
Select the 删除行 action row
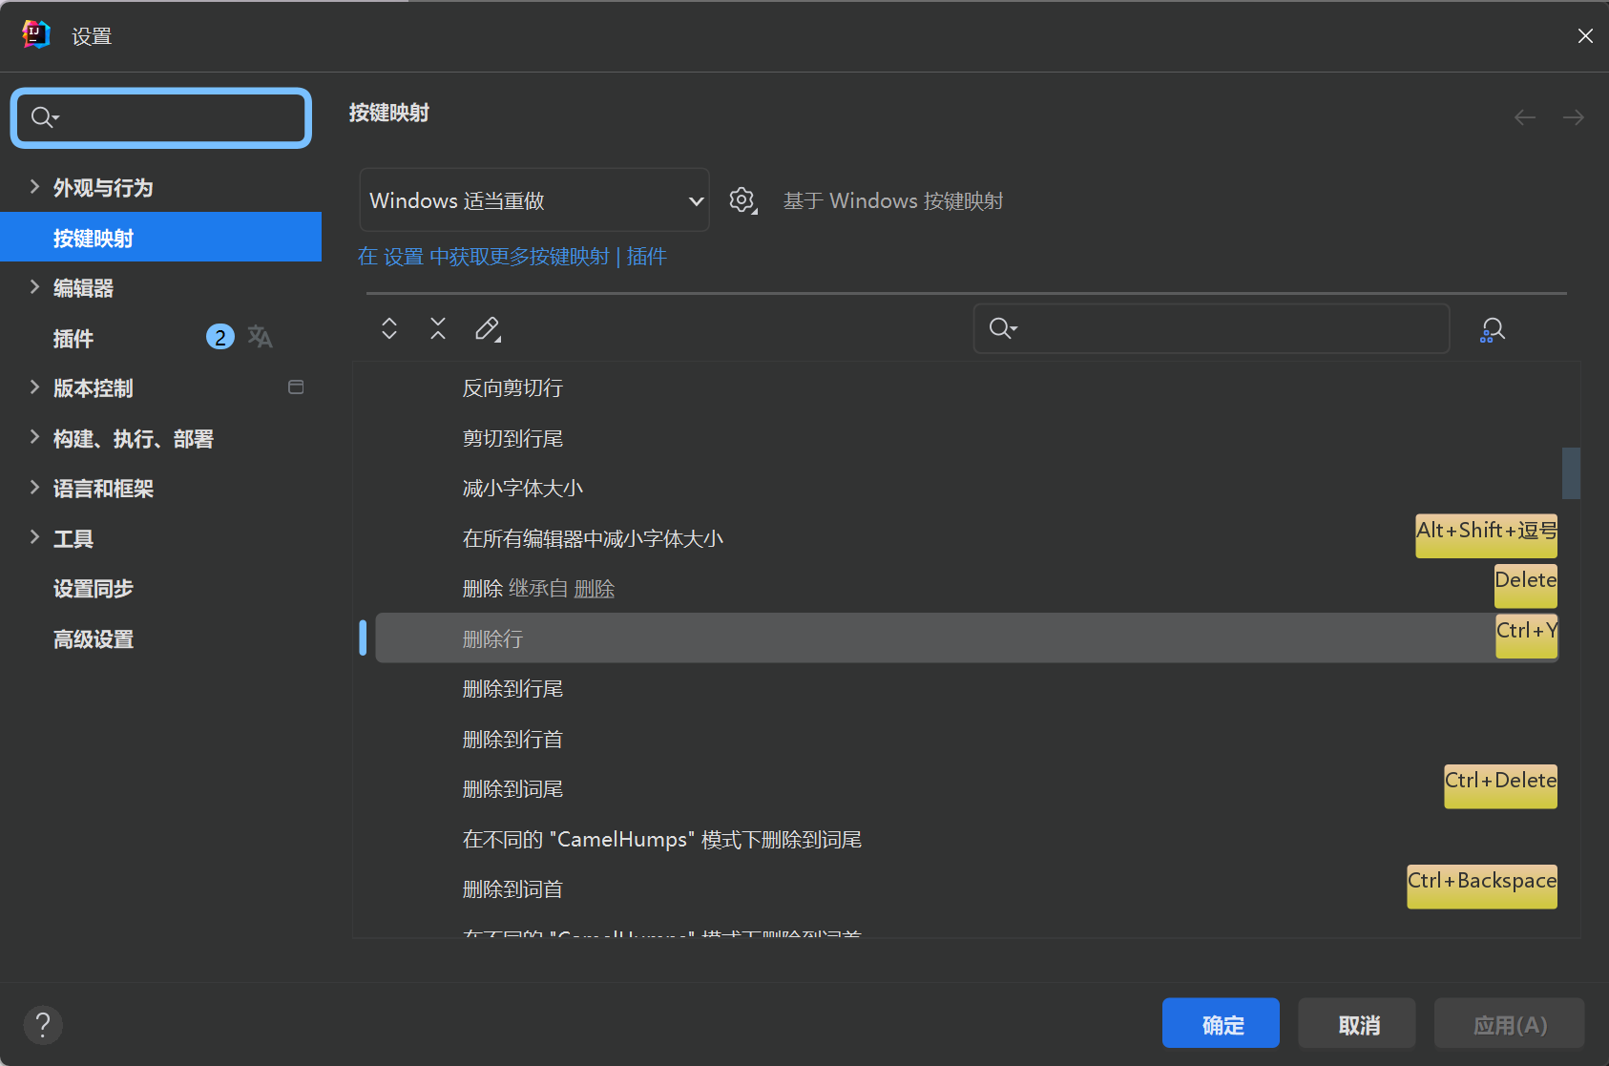point(967,638)
